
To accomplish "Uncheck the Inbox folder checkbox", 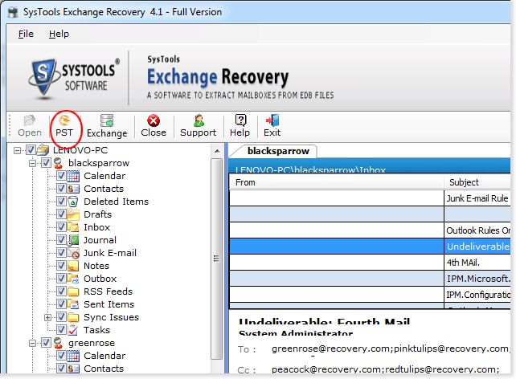I will 61,227.
